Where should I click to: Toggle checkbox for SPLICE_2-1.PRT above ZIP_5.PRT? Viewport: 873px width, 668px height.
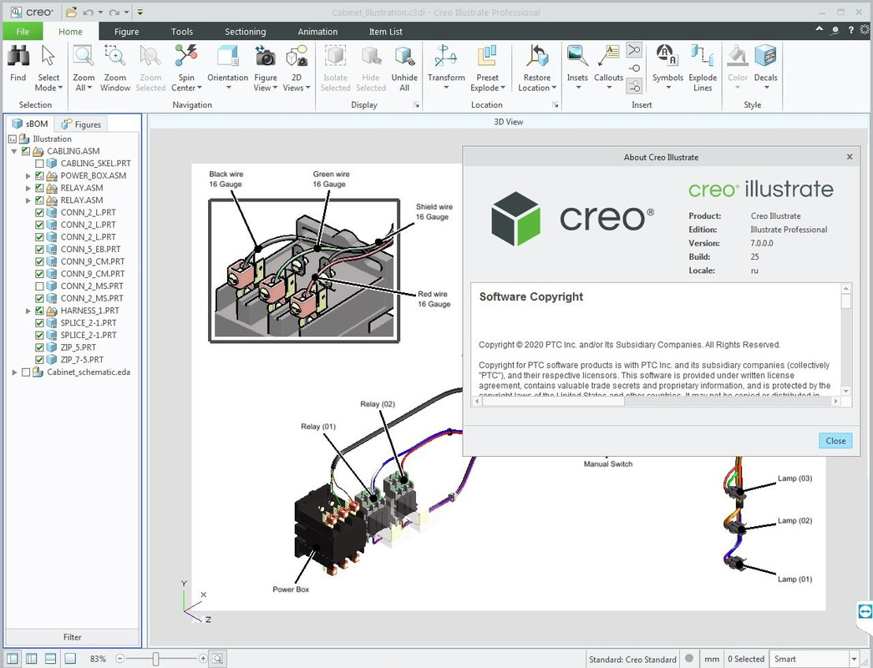39,335
